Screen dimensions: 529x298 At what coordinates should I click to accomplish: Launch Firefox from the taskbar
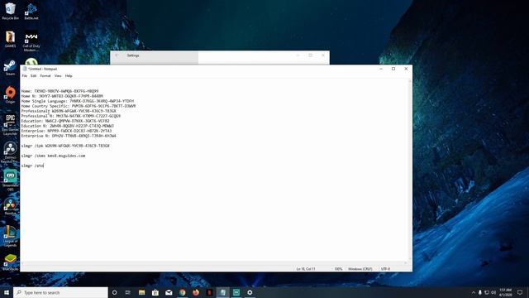(196, 292)
